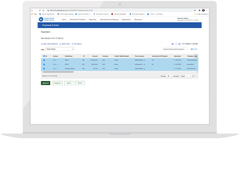This screenshot has width=240, height=188.
Task: Click the refresh icon beside the timestamp
Action: [180, 44]
